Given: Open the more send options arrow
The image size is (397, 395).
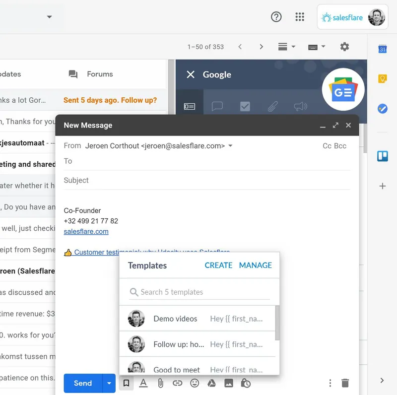Looking at the screenshot, I should click(109, 383).
